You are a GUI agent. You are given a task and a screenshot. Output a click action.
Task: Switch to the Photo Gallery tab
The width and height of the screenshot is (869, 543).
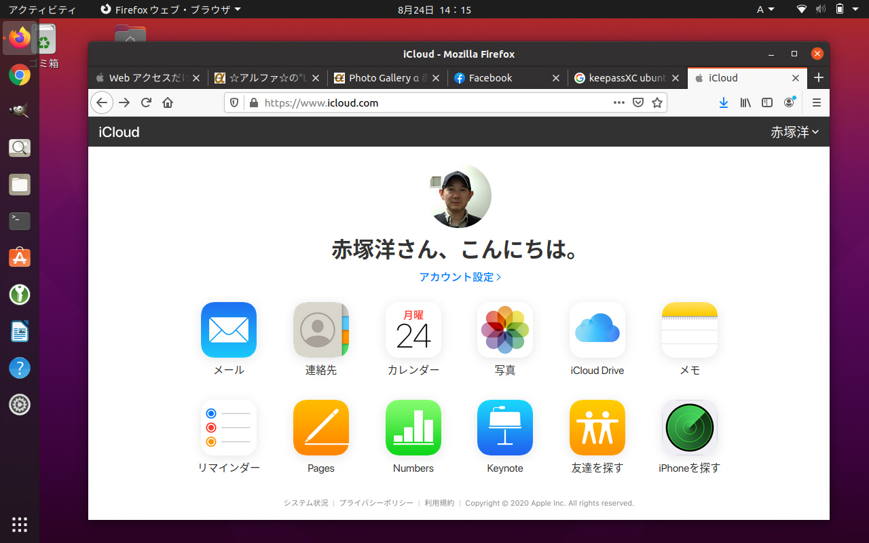pos(387,78)
